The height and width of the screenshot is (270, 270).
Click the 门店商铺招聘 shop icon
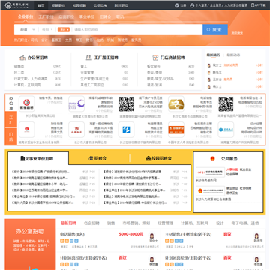point(155,58)
